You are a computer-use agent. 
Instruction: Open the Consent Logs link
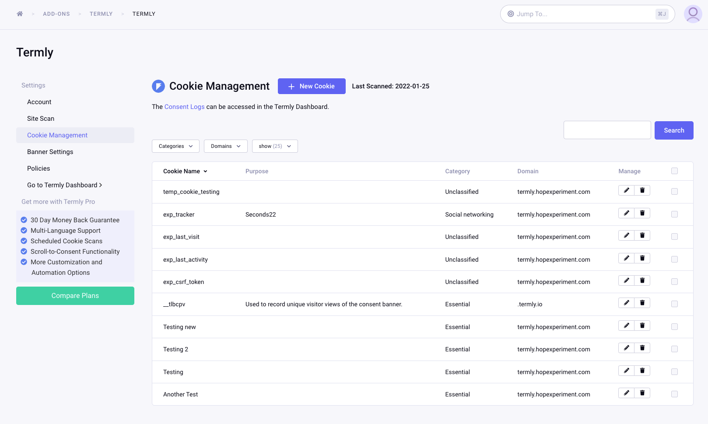pos(185,107)
